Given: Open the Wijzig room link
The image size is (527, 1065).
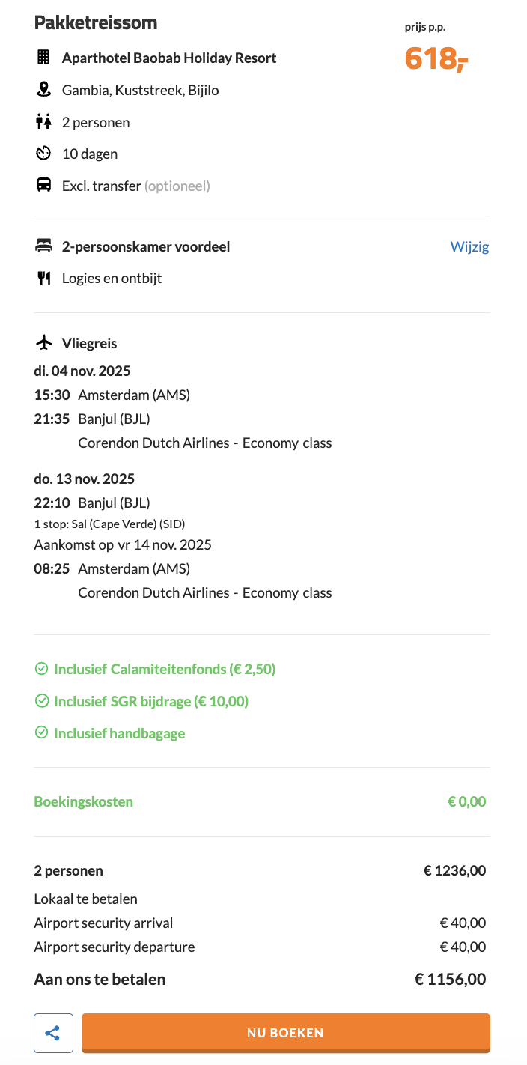Looking at the screenshot, I should click(469, 246).
